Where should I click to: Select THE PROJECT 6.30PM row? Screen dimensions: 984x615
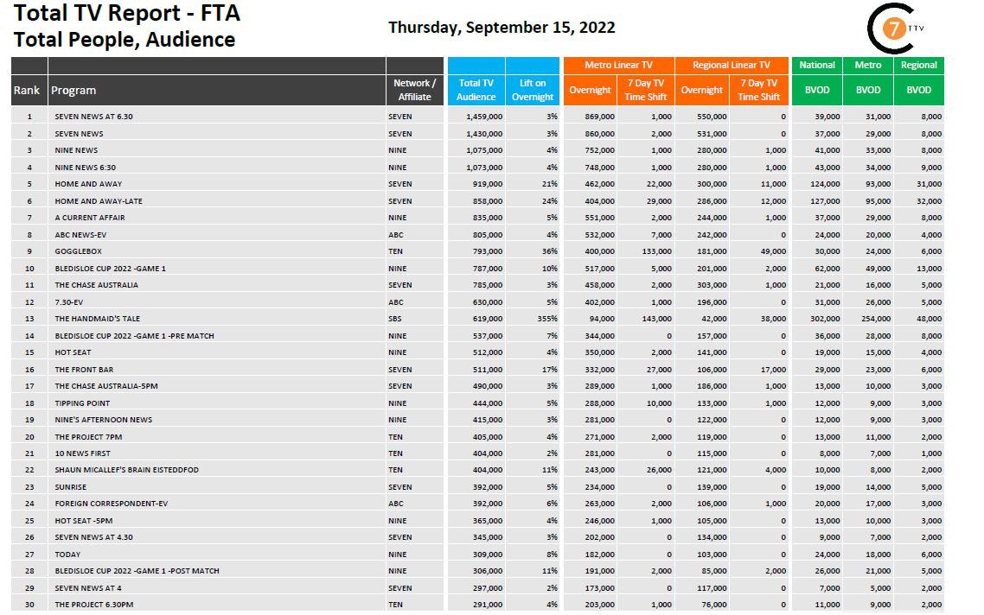[94, 605]
